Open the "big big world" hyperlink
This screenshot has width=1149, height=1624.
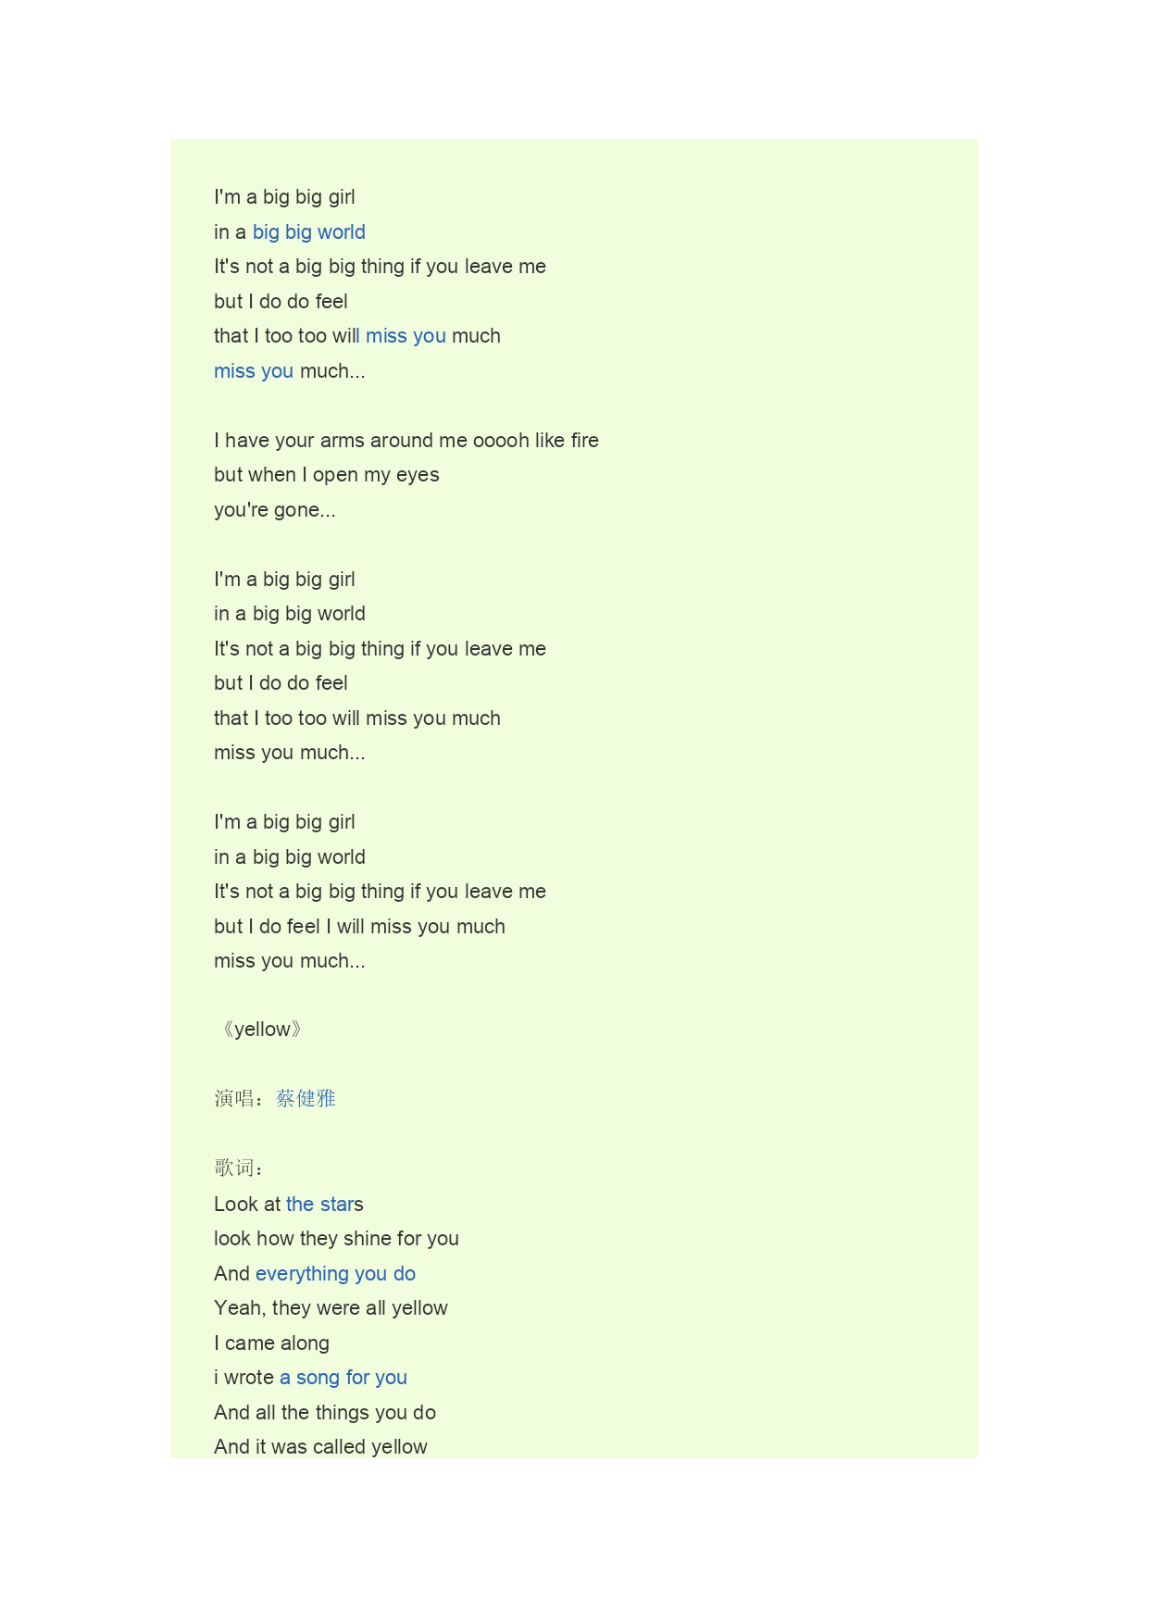308,232
